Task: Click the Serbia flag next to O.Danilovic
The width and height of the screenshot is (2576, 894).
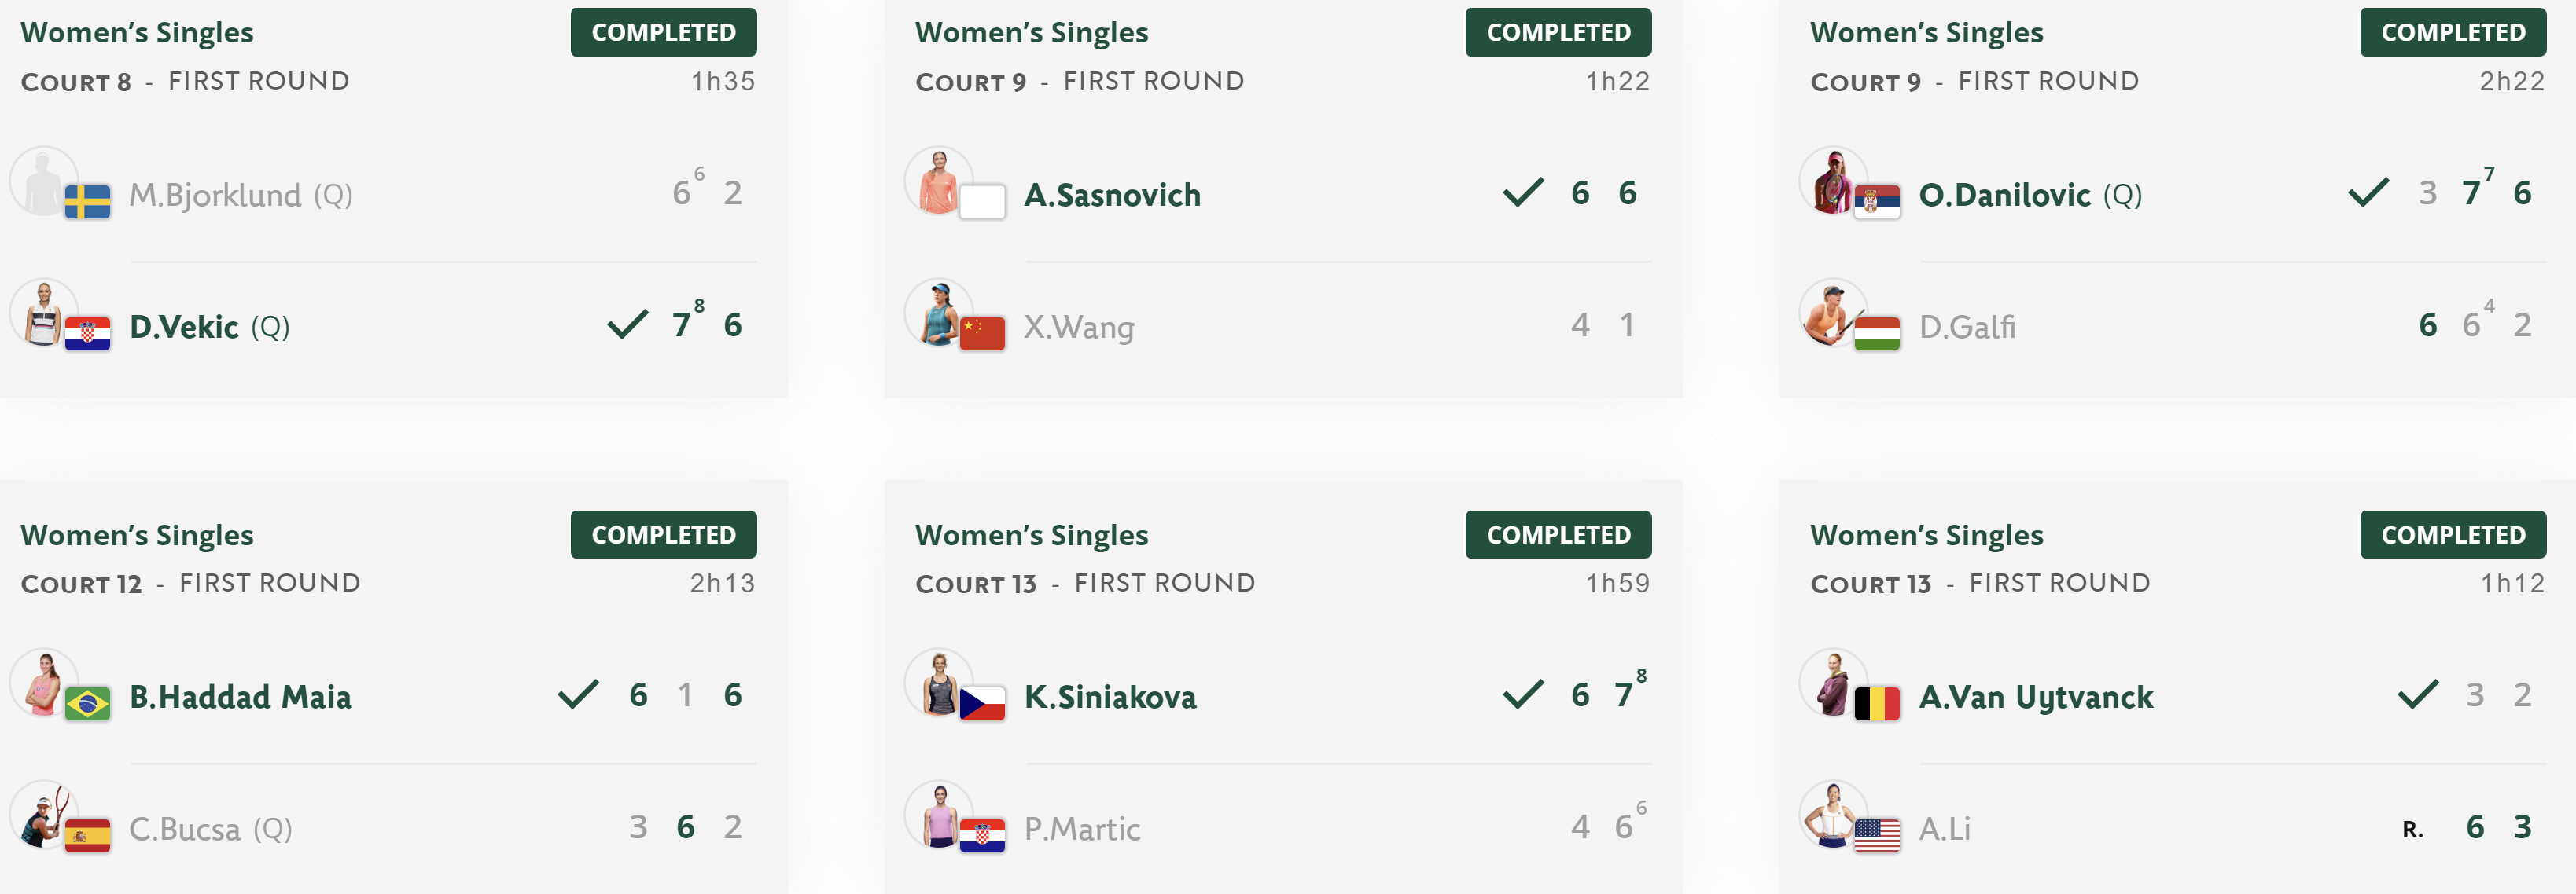Action: pyautogui.click(x=1877, y=202)
